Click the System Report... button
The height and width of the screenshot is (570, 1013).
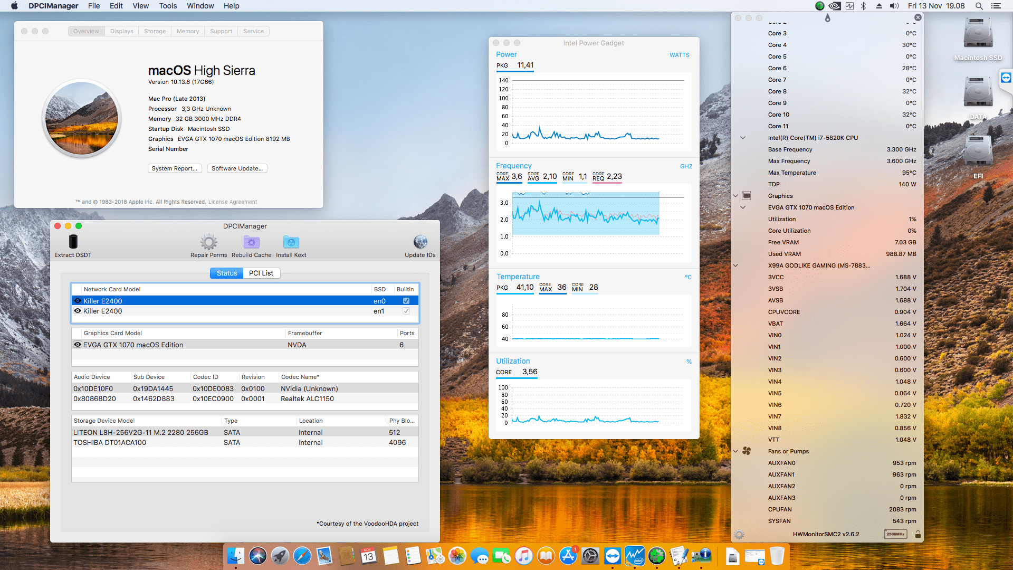pyautogui.click(x=175, y=168)
